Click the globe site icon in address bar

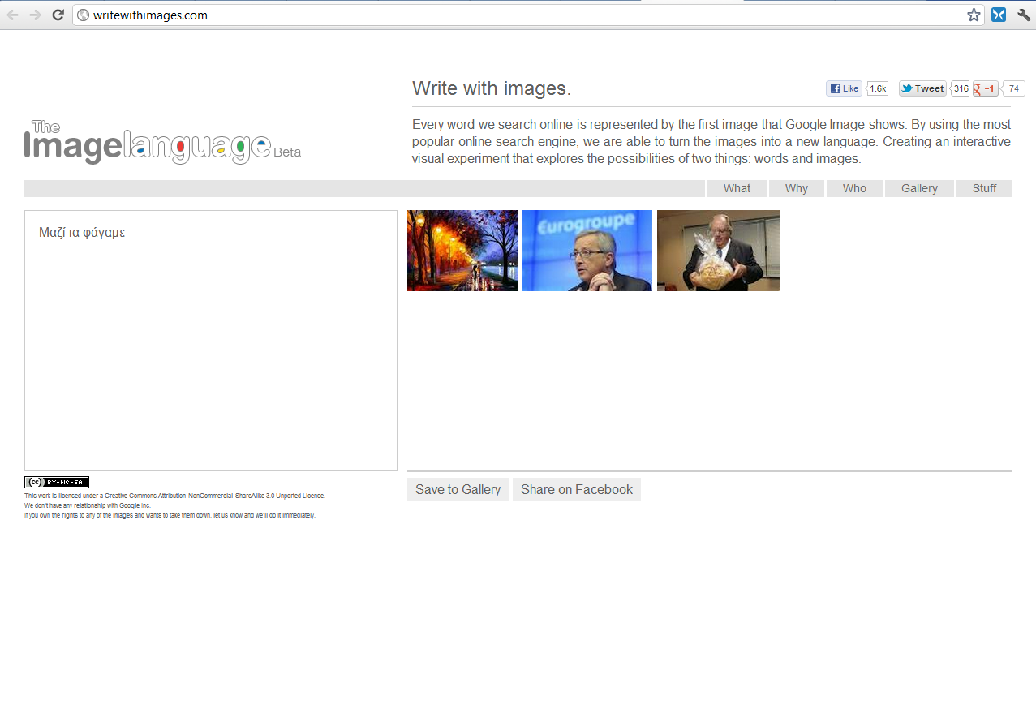[x=83, y=15]
